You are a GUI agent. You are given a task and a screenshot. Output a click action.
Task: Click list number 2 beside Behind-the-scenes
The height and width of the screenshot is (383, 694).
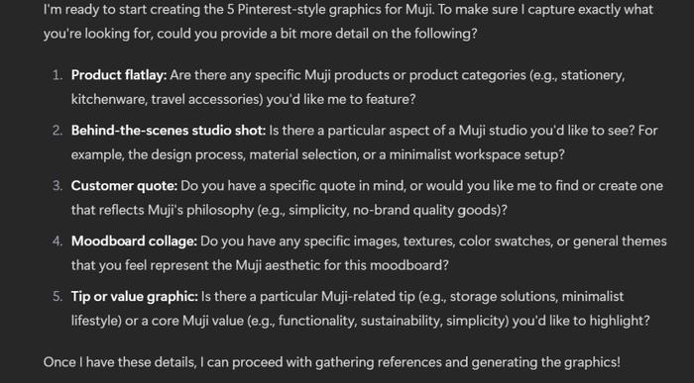point(58,131)
